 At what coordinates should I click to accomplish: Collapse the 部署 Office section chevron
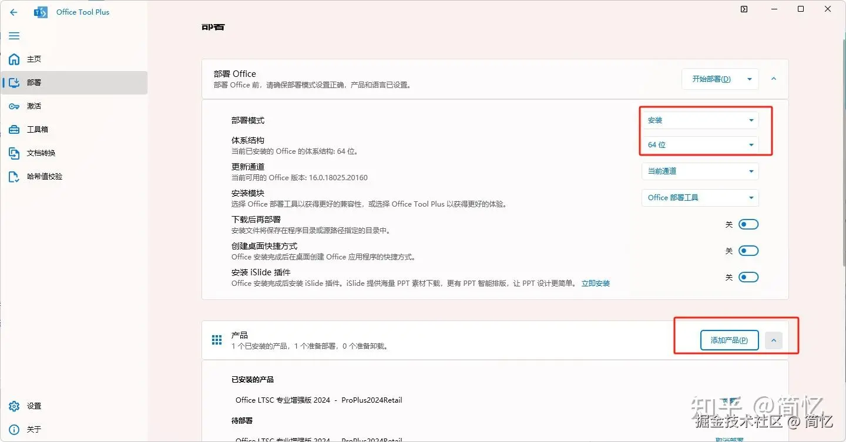pyautogui.click(x=774, y=79)
